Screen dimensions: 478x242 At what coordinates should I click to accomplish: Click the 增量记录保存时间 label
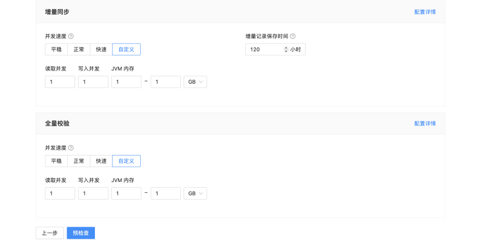[x=267, y=36]
